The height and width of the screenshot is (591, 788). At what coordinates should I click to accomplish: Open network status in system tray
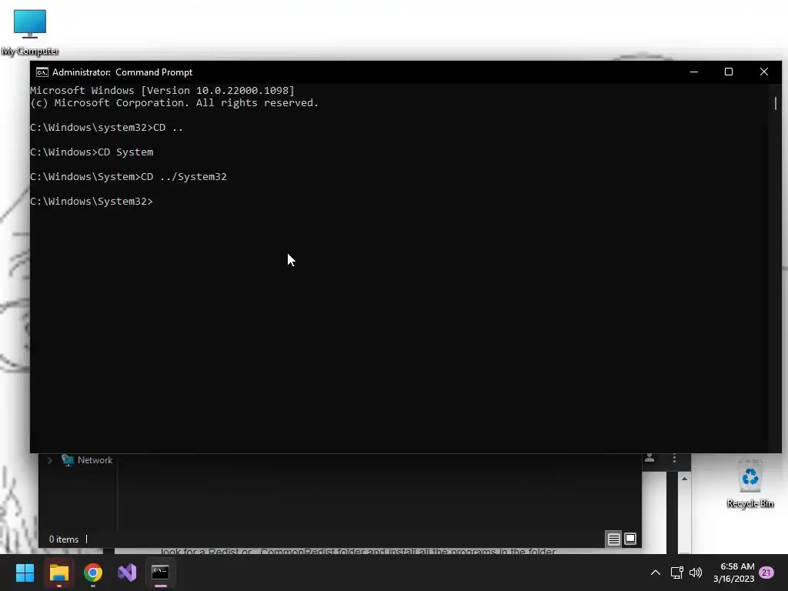click(x=676, y=573)
